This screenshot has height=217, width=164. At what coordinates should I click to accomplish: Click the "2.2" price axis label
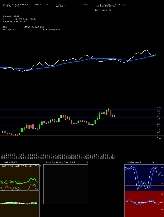pyautogui.click(x=159, y=132)
